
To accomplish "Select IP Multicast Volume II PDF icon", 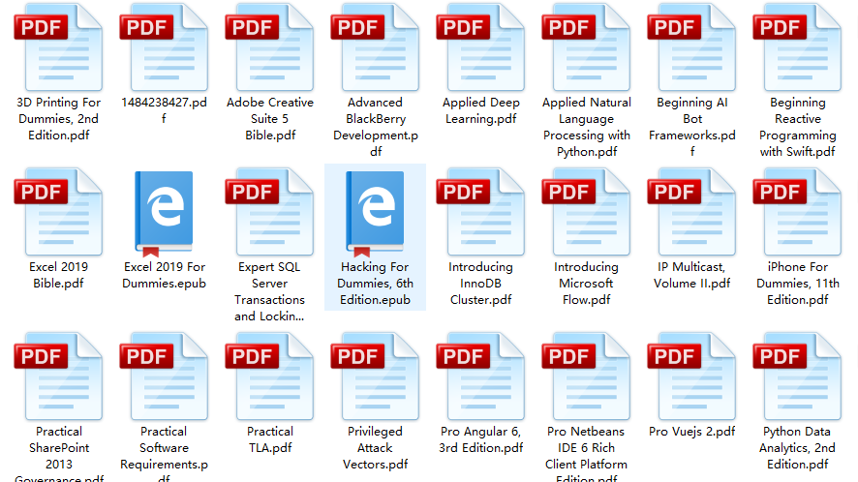I will click(x=692, y=212).
